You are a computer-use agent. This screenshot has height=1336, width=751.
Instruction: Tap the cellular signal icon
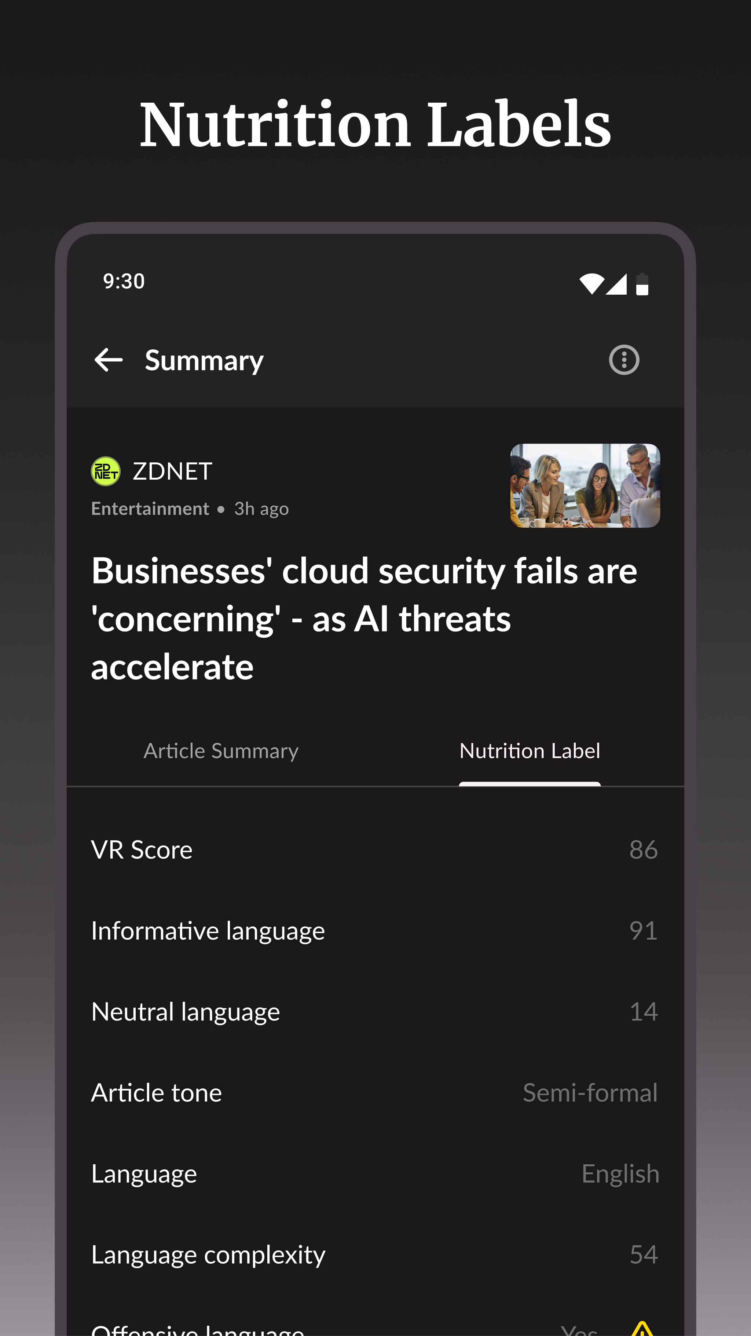(617, 284)
